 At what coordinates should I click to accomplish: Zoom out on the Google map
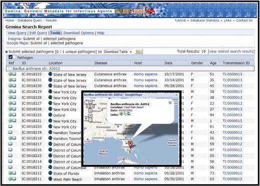point(90,120)
